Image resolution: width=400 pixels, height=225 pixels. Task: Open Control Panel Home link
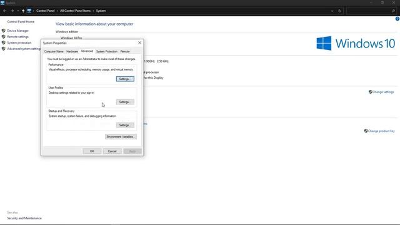coord(21,22)
